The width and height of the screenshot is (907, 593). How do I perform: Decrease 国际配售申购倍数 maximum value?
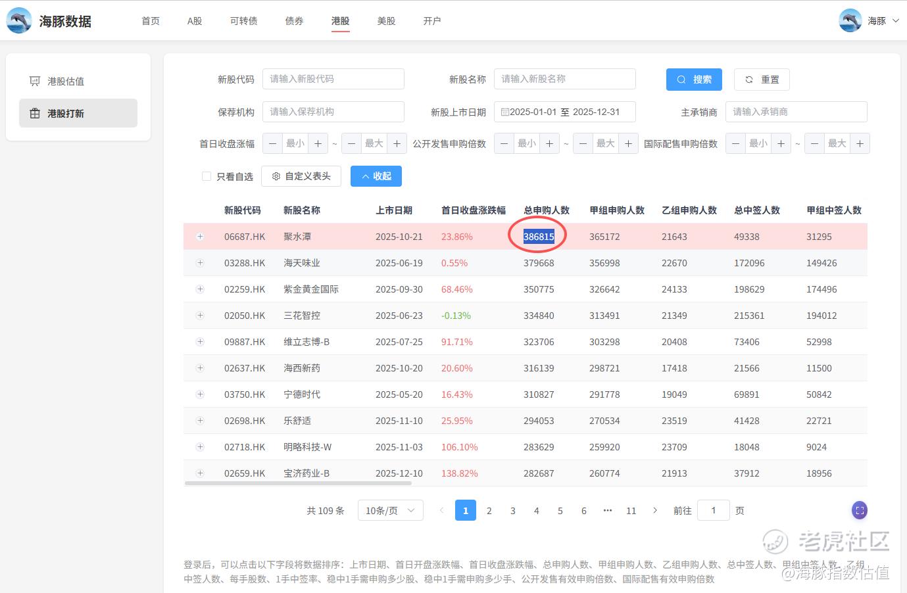point(814,143)
